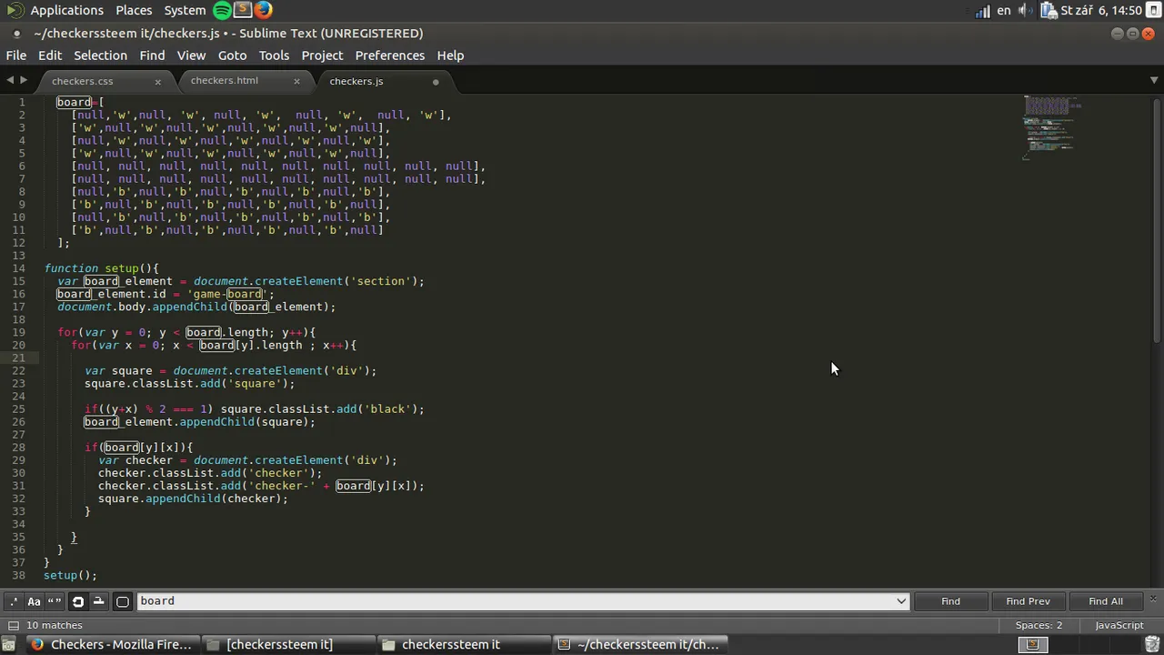1164x655 pixels.
Task: Click the network signal indicator
Action: [x=982, y=11]
